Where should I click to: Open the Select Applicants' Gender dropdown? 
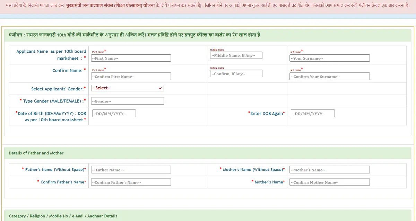click(127, 88)
